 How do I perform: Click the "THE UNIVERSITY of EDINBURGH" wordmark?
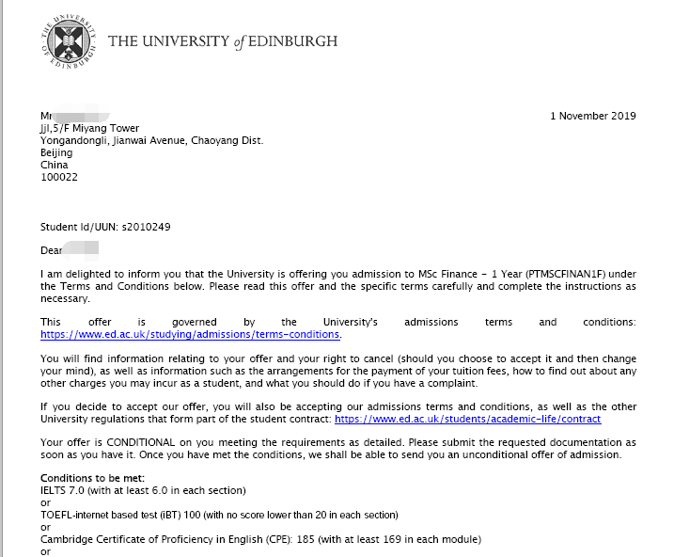(x=223, y=41)
